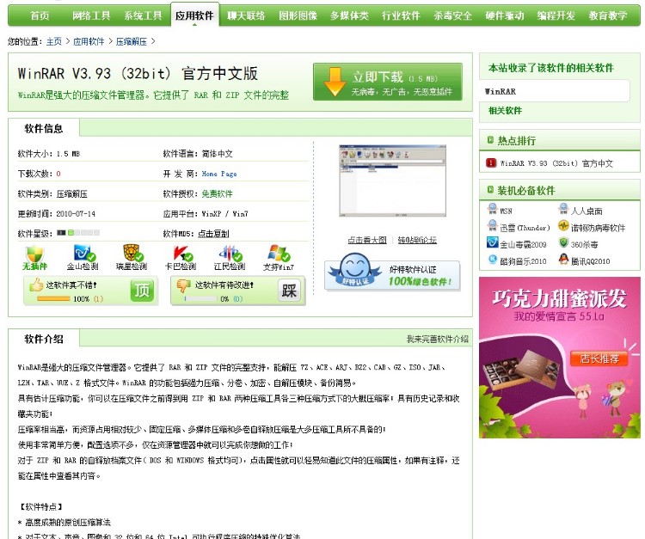Click the 人人桌面 icon
The width and height of the screenshot is (645, 539).
(x=563, y=209)
